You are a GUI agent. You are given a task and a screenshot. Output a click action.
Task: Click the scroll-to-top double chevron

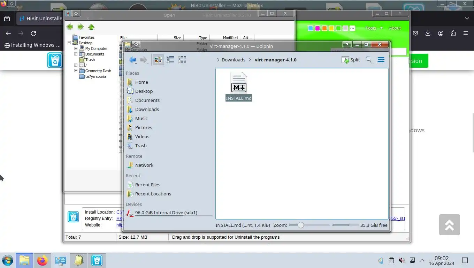(450, 225)
